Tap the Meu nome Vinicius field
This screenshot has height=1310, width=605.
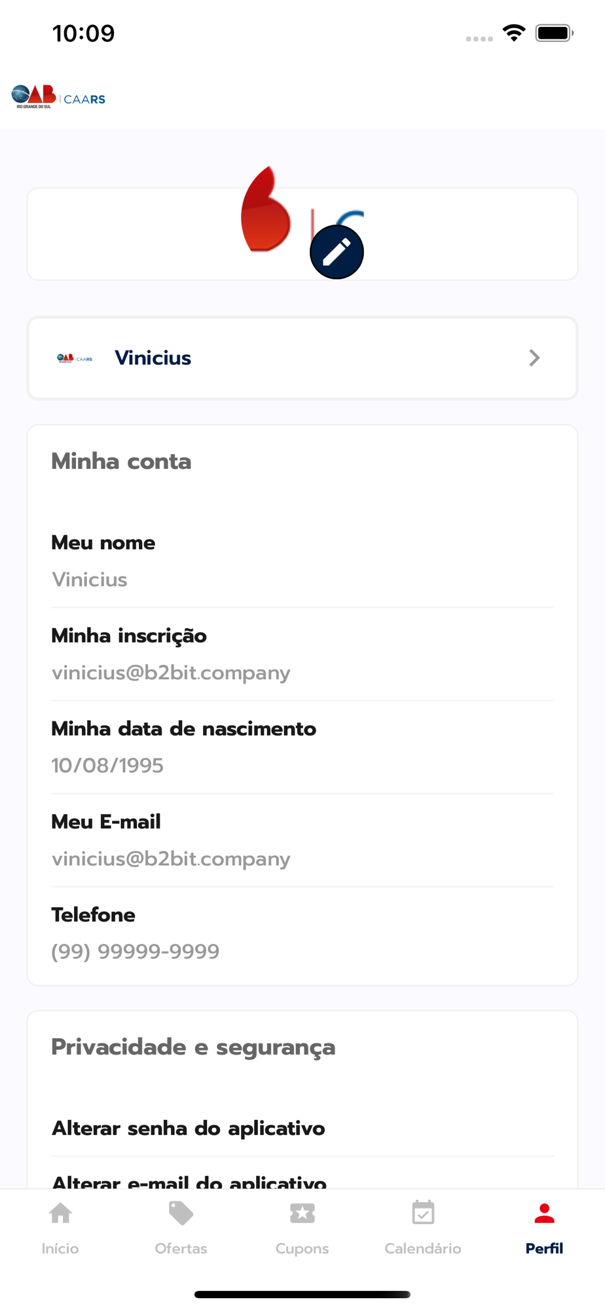coord(90,580)
